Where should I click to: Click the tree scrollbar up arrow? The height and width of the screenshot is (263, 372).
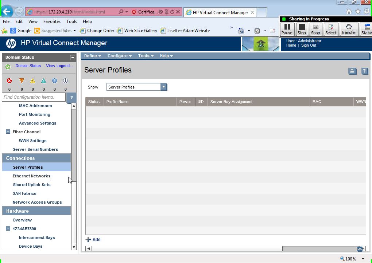[74, 106]
